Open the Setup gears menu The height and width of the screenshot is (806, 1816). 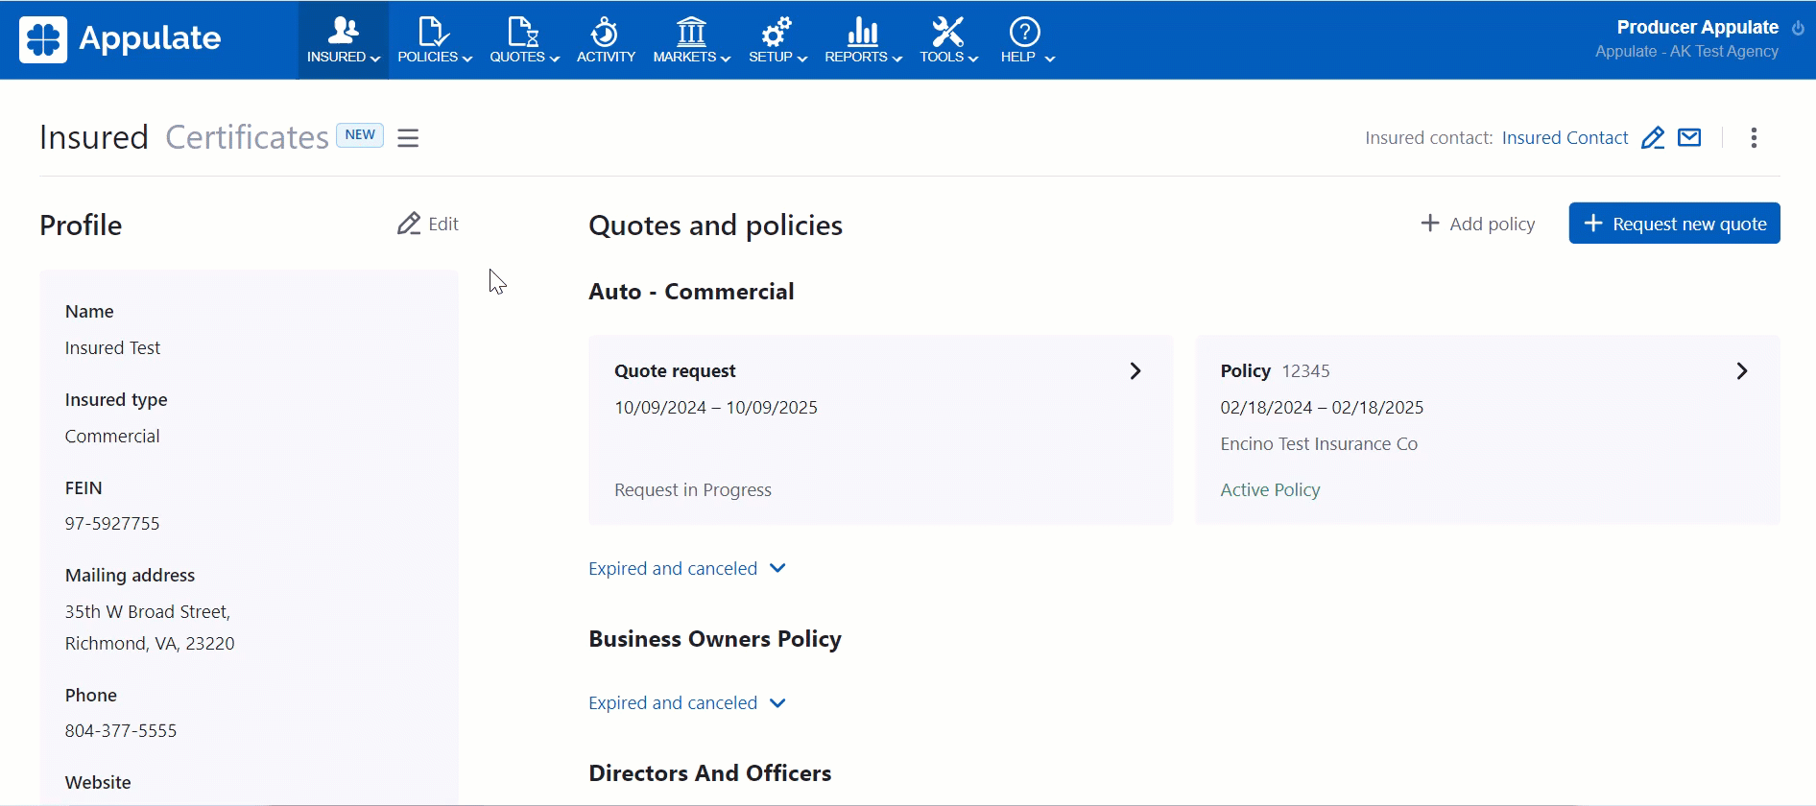pyautogui.click(x=777, y=40)
